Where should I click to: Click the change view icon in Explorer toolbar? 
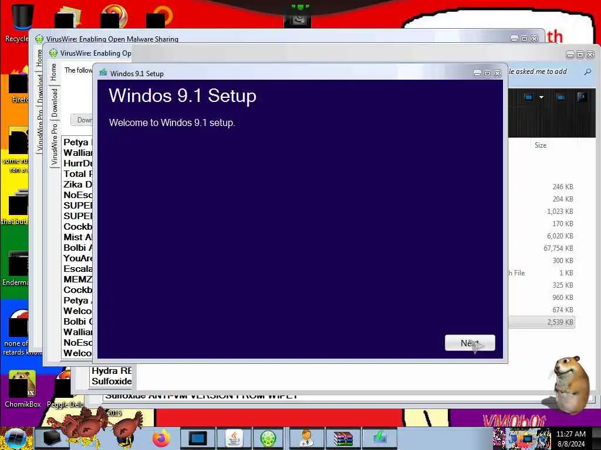529,97
